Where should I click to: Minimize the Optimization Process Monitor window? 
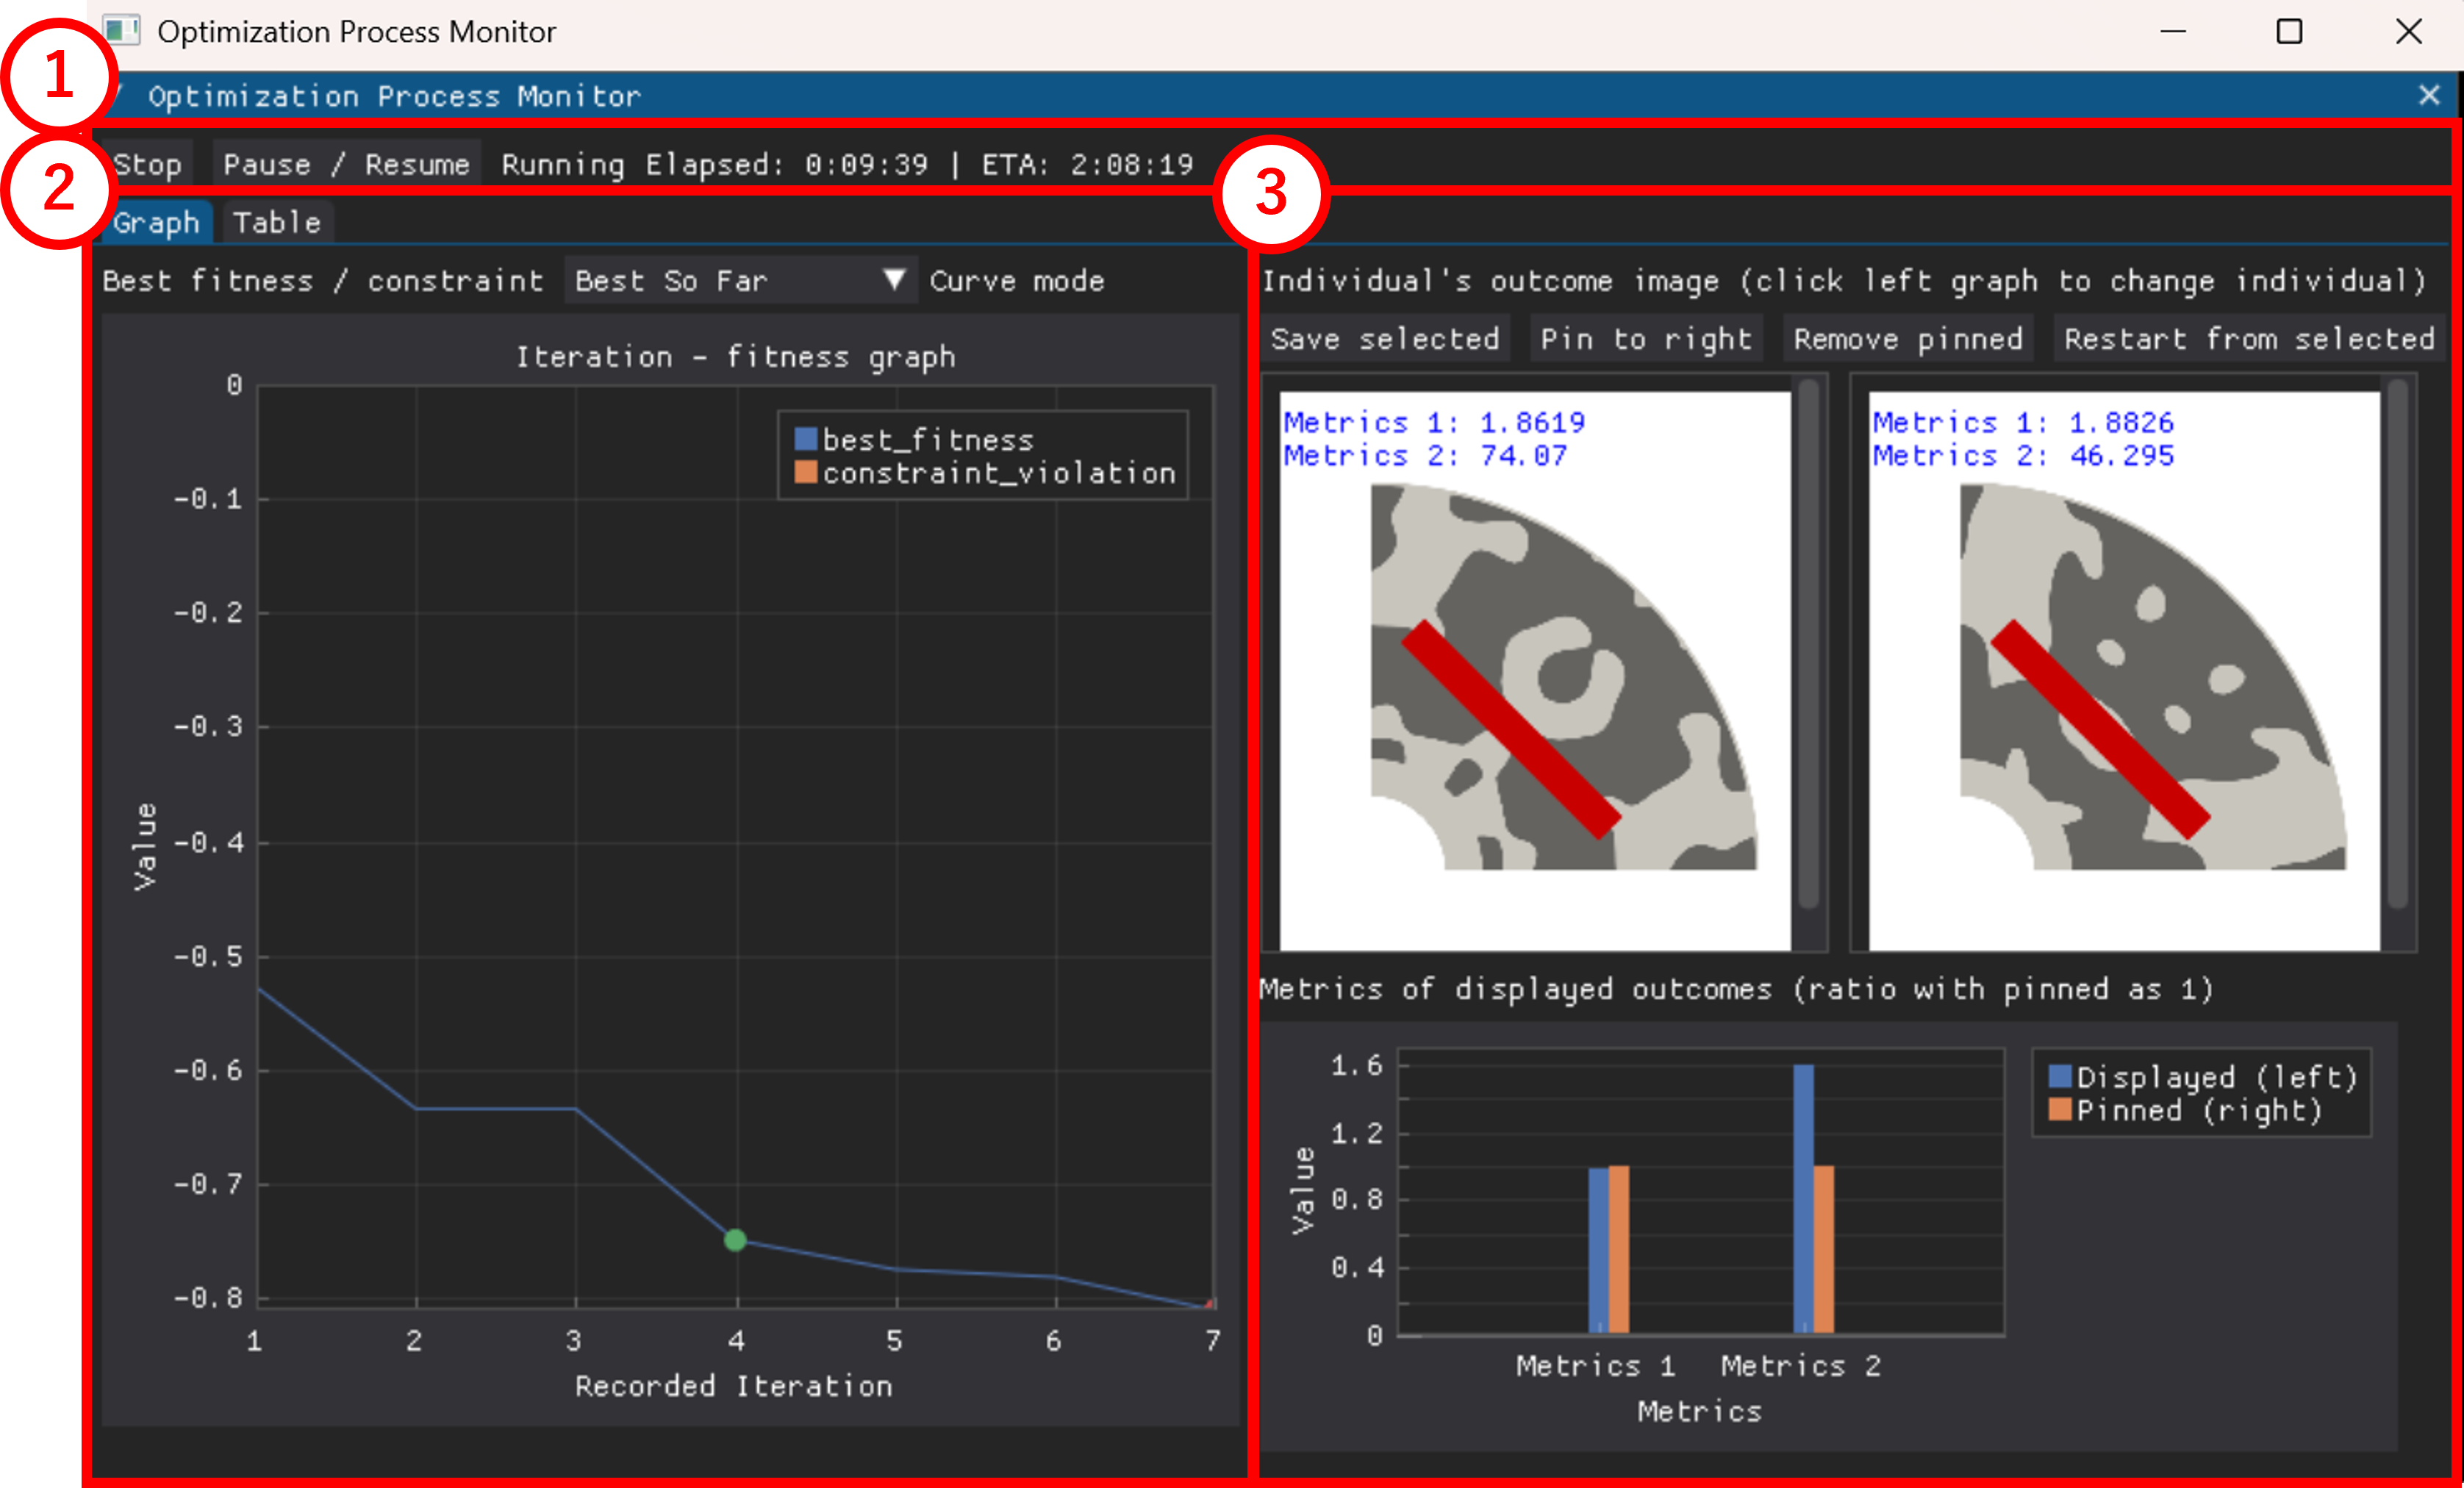coord(2173,32)
